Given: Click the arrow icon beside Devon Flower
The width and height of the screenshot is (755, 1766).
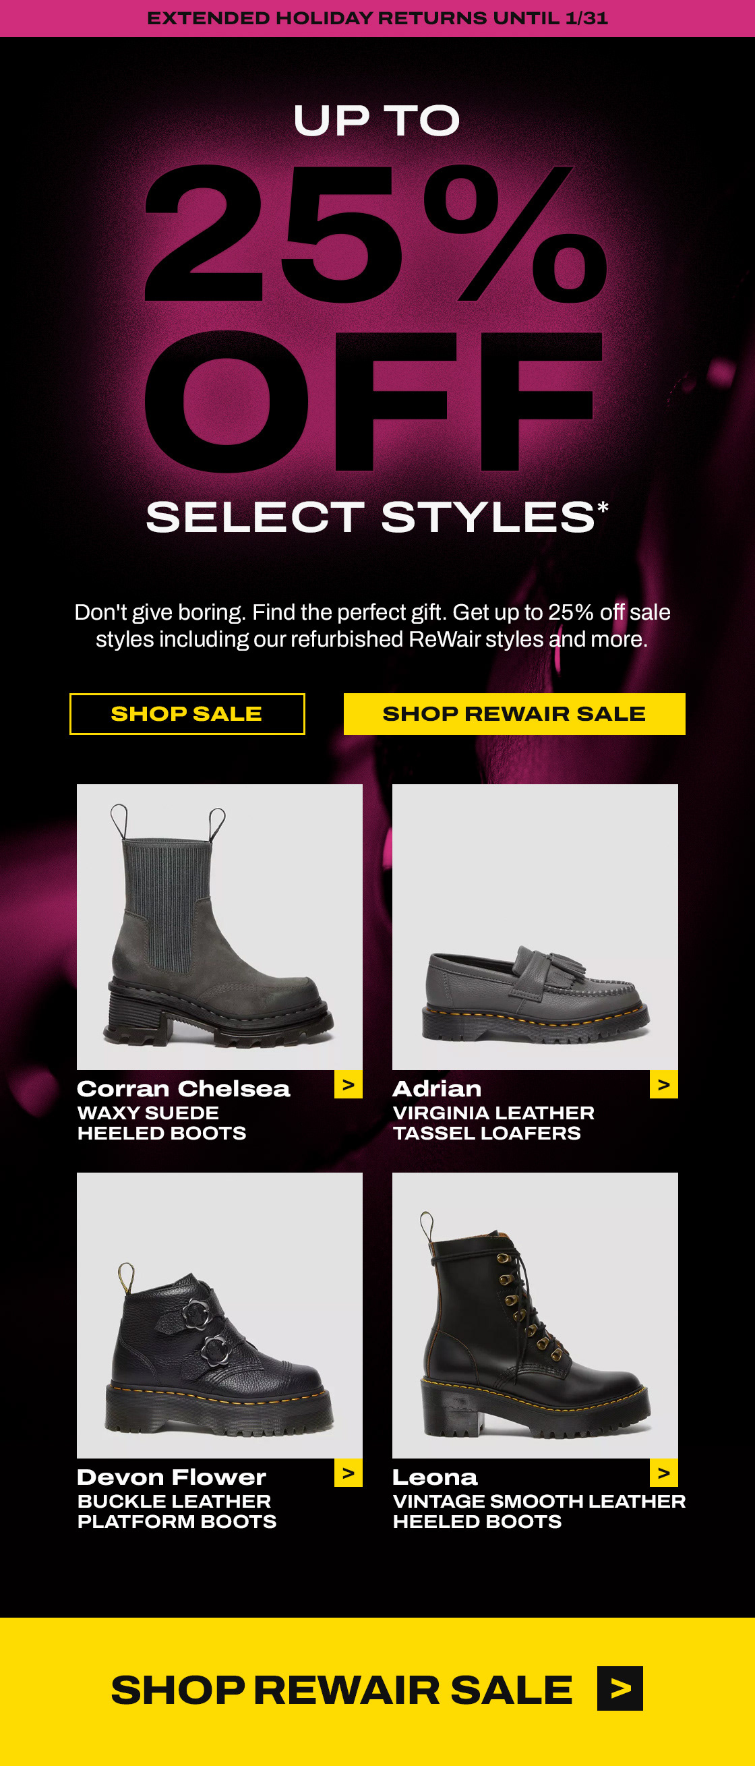Looking at the screenshot, I should 348,1473.
